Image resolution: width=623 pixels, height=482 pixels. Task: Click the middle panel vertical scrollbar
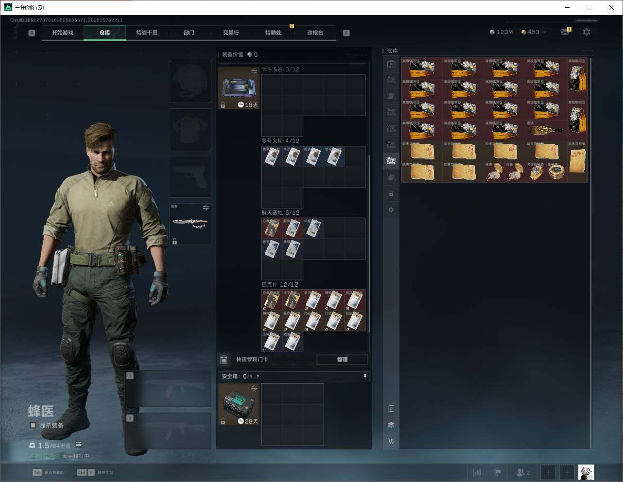369,244
